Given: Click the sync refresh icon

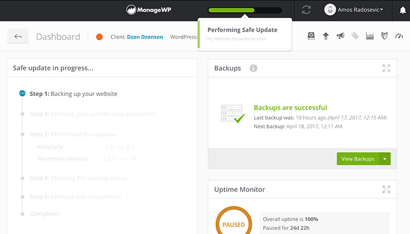Looking at the screenshot, I should [x=306, y=10].
